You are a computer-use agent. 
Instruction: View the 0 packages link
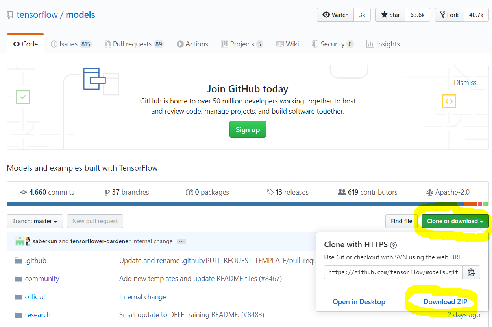pyautogui.click(x=207, y=192)
